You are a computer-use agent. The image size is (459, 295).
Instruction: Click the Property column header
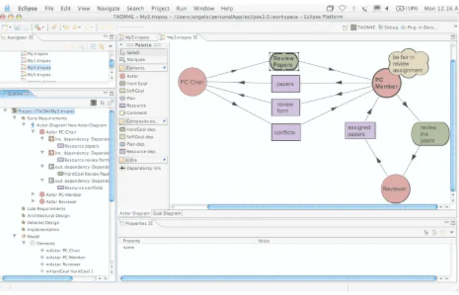[132, 241]
